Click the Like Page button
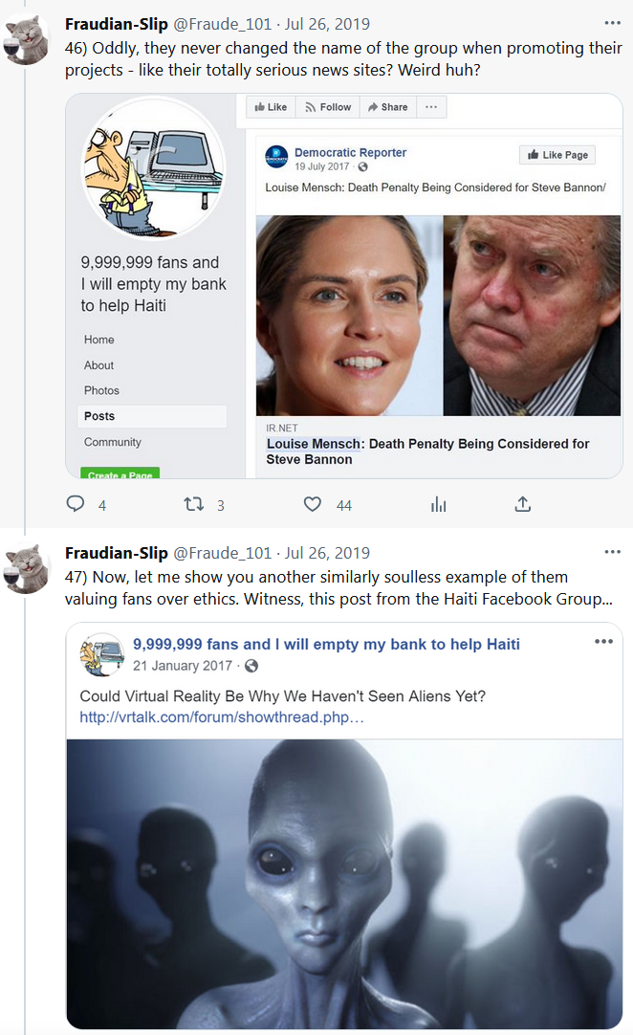This screenshot has width=633, height=1035. pyautogui.click(x=557, y=155)
